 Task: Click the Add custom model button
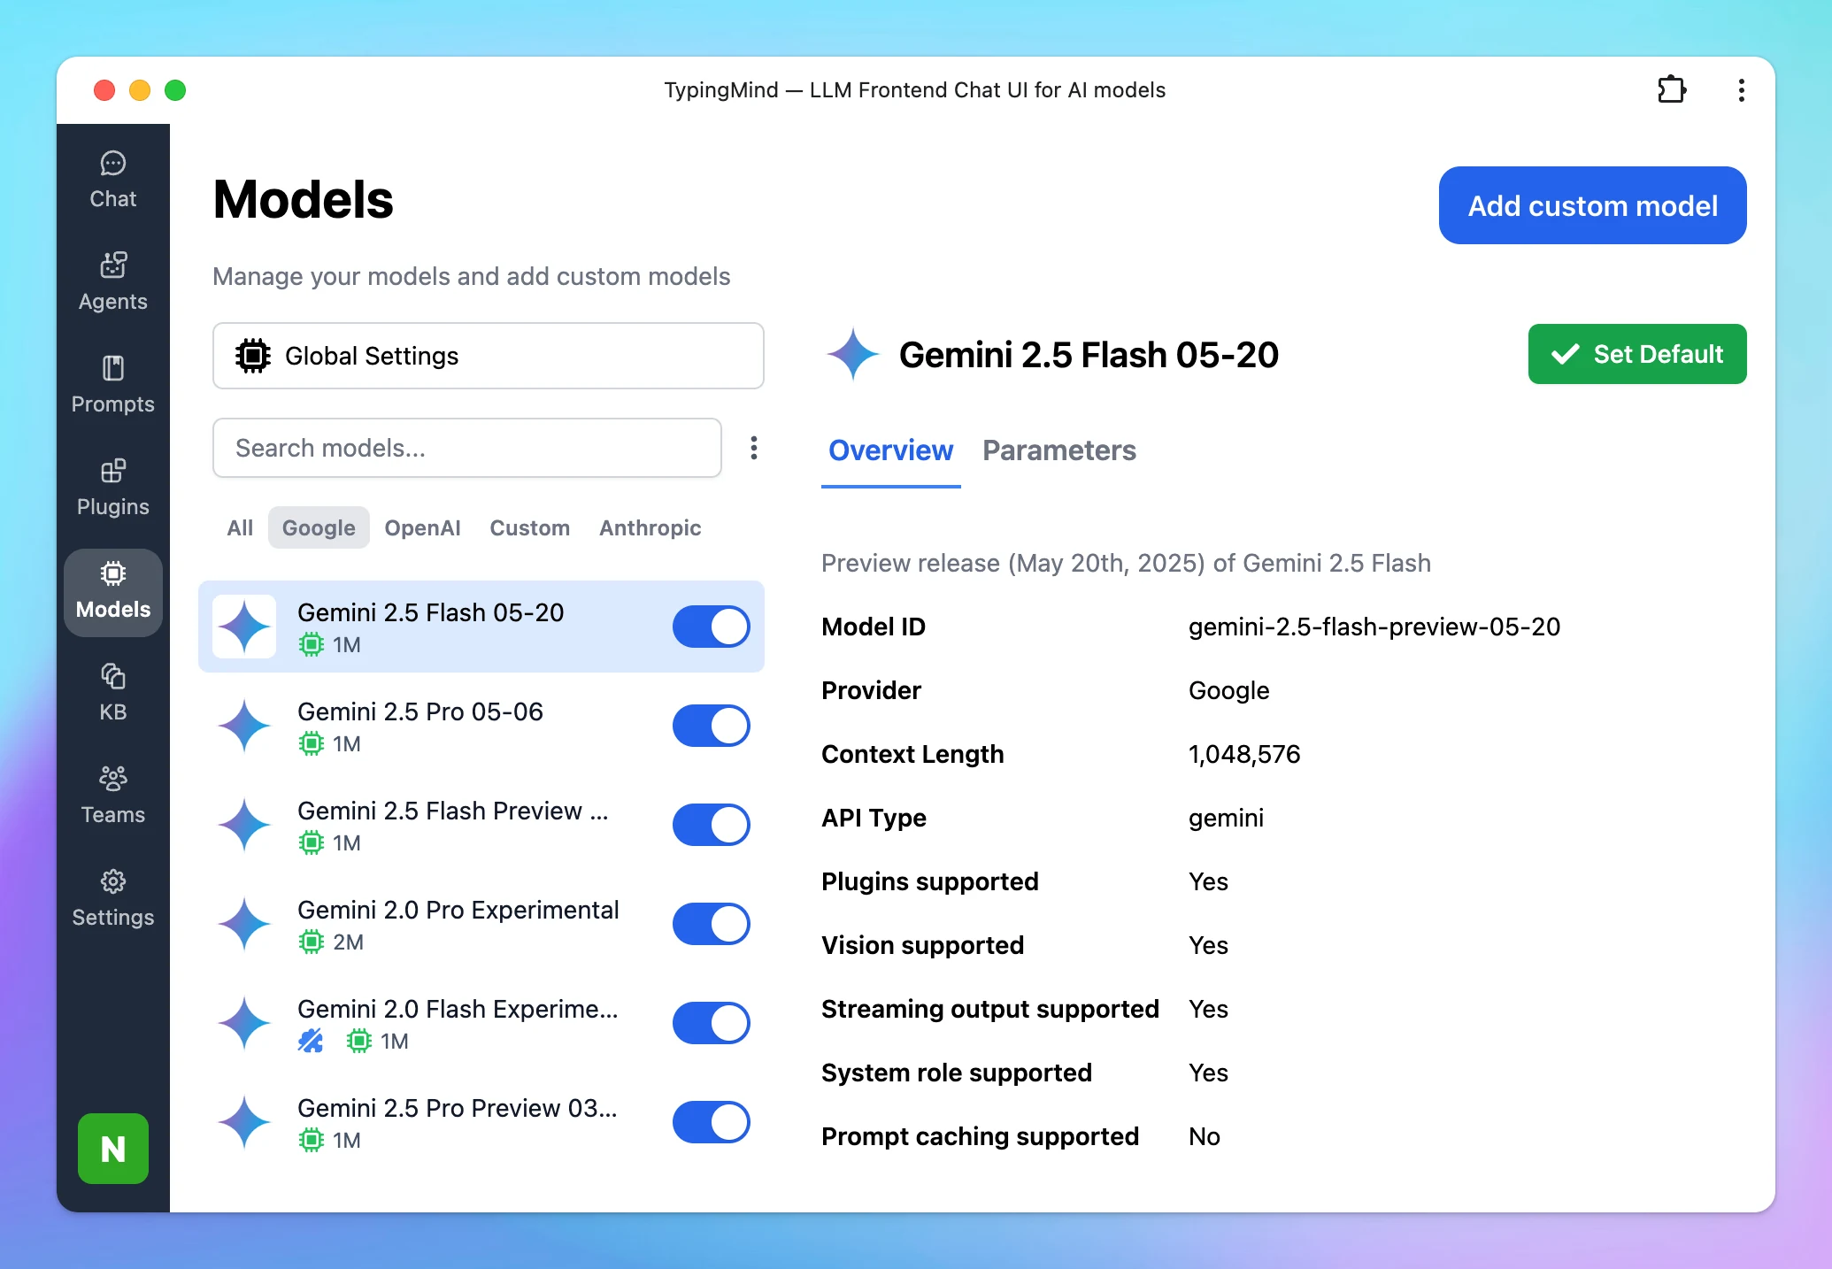coord(1592,205)
